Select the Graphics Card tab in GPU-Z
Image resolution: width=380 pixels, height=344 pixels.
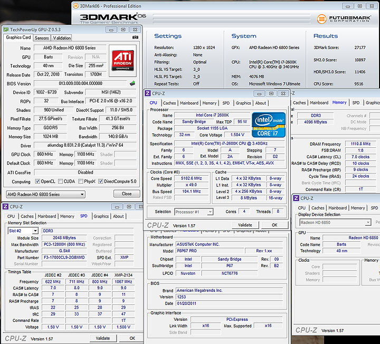pyautogui.click(x=18, y=37)
